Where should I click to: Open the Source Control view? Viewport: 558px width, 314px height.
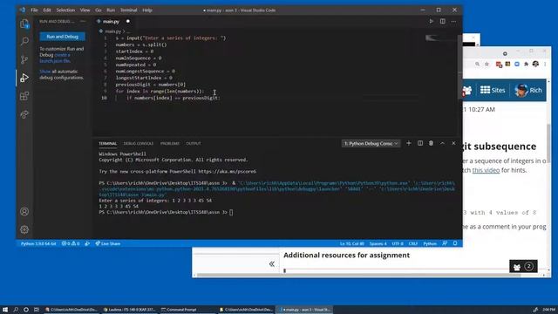(24, 59)
